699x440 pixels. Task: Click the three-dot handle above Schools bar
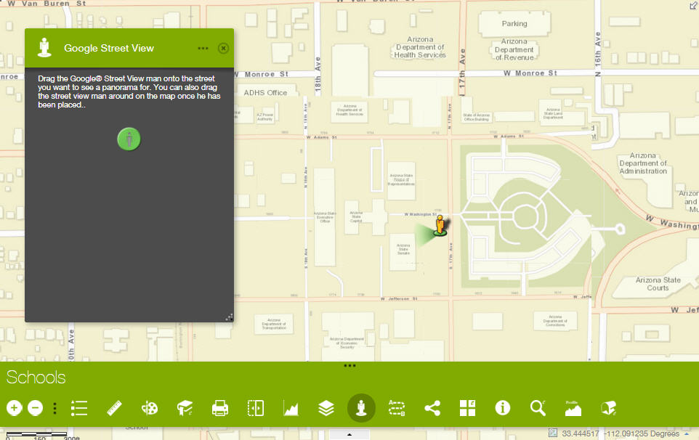tap(349, 366)
